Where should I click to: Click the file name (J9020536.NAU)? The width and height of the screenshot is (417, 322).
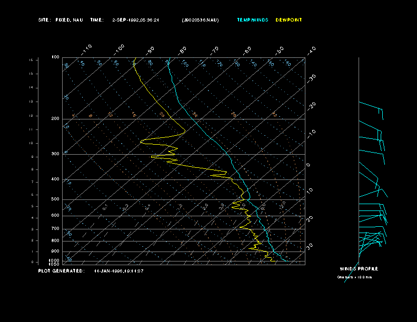coord(200,20)
